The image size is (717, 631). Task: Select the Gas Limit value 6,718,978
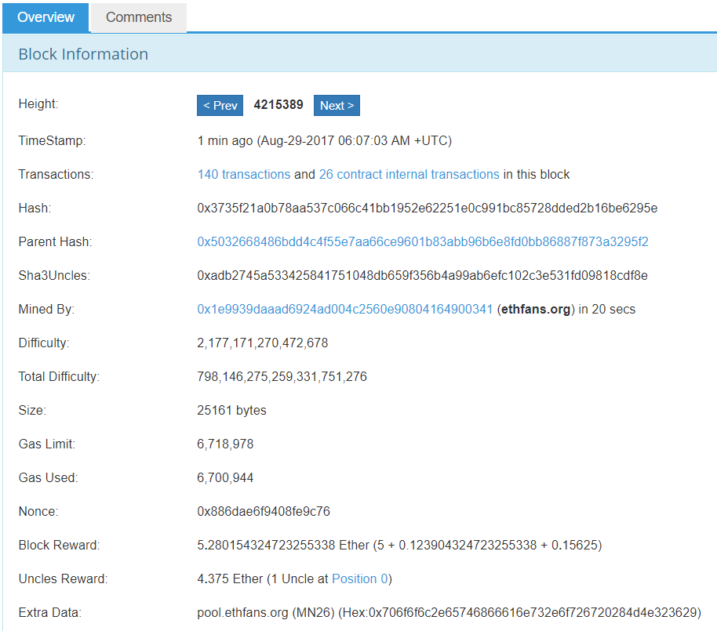coord(225,444)
